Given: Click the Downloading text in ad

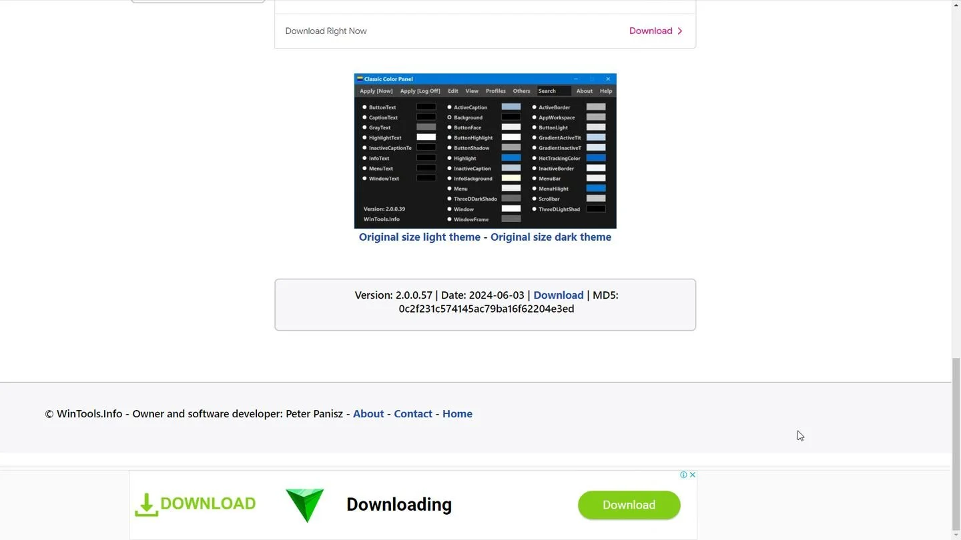Looking at the screenshot, I should (399, 505).
